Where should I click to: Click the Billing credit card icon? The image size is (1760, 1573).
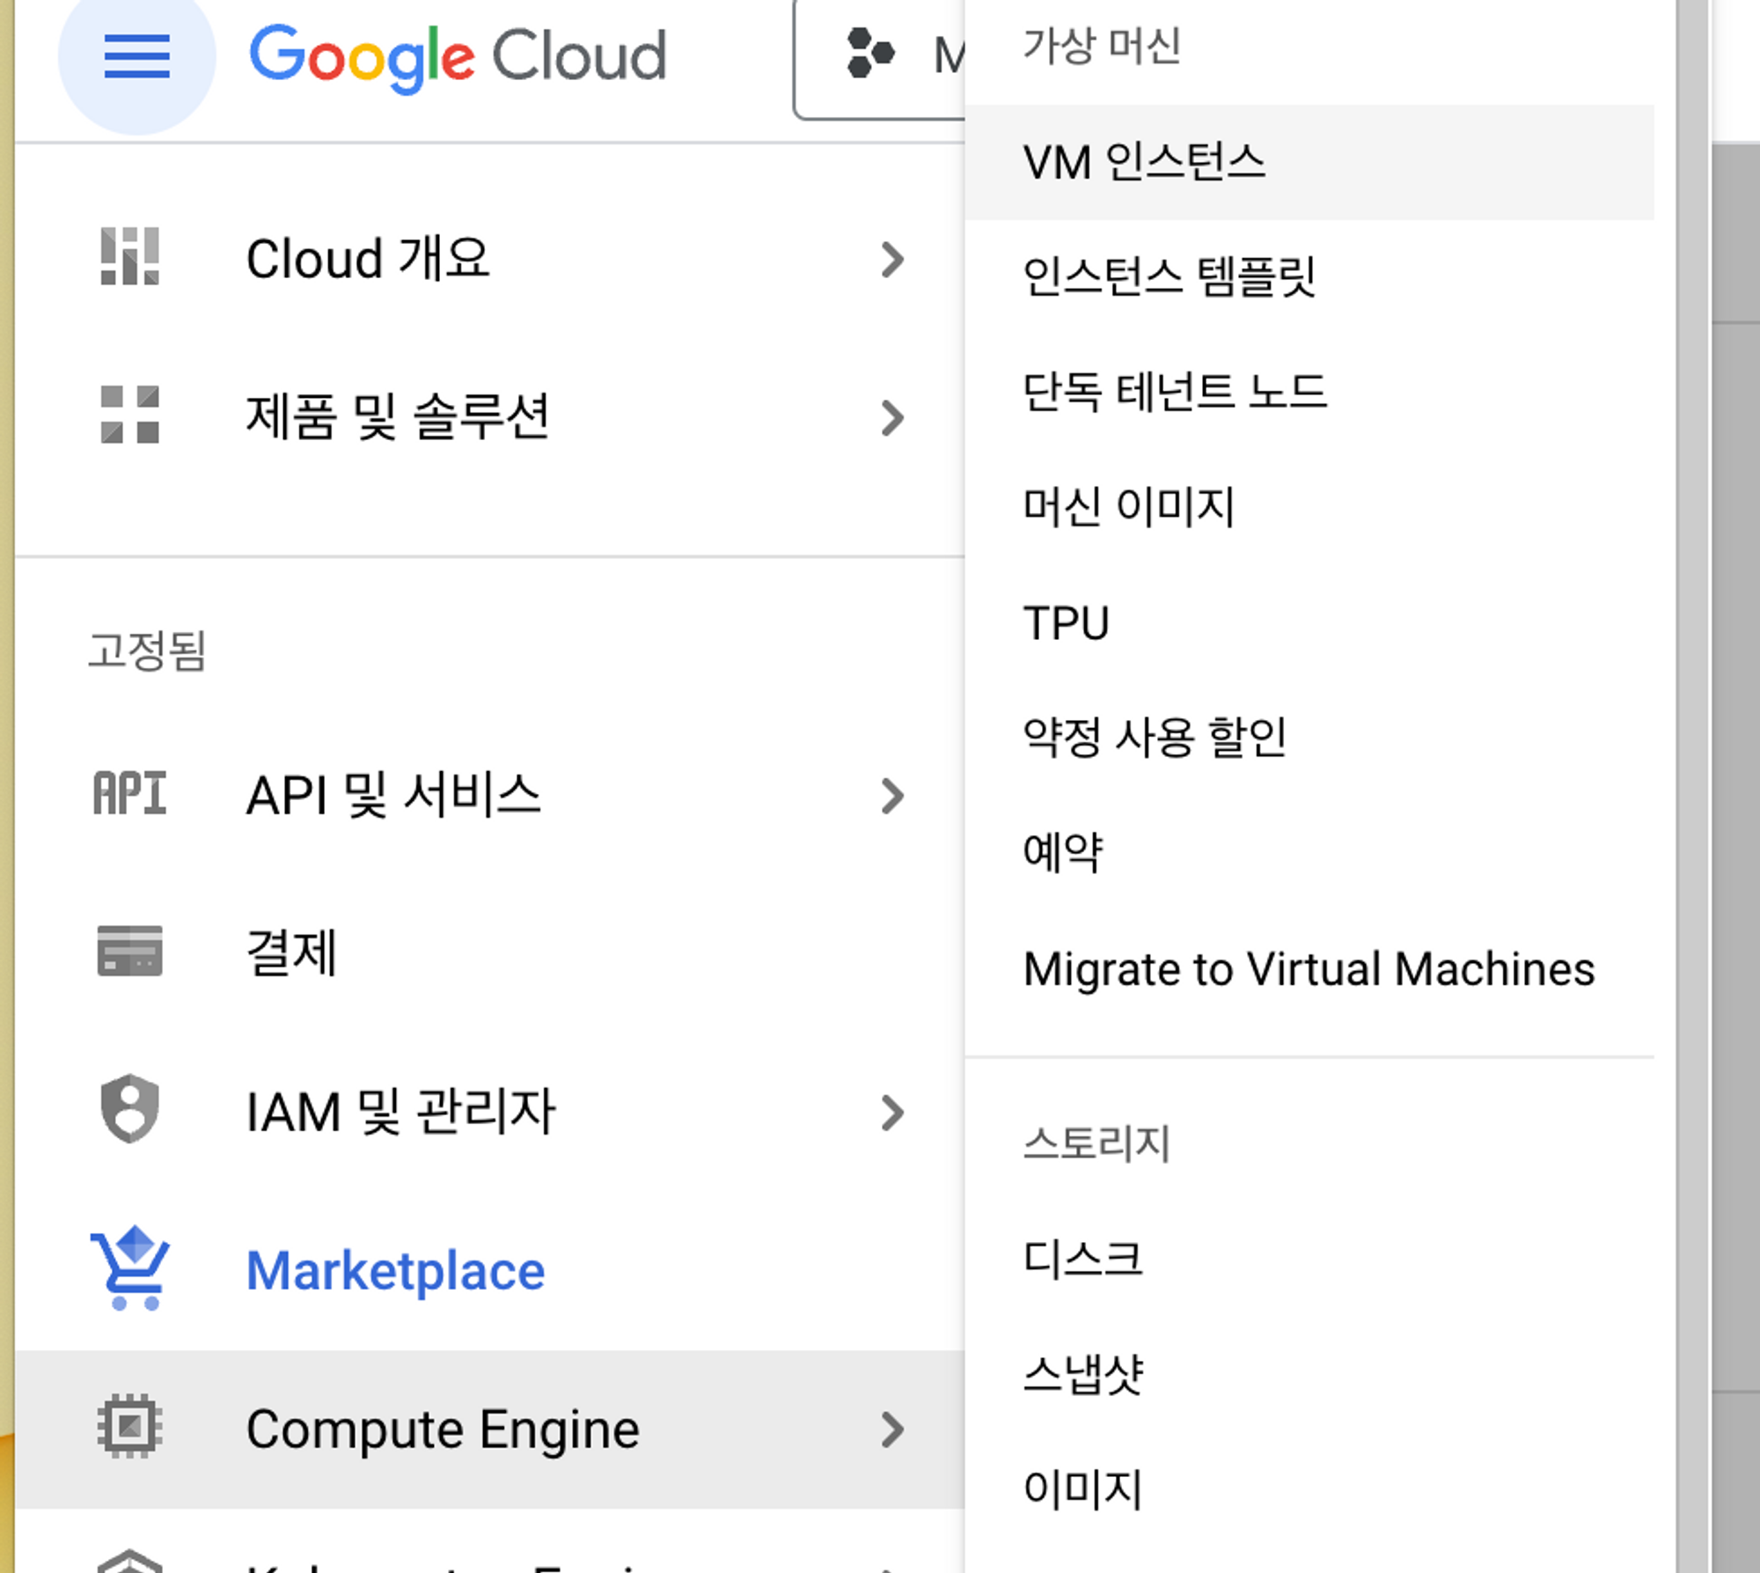point(129,951)
